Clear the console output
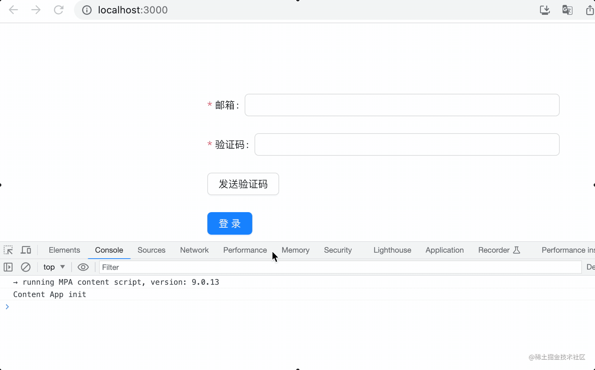The height and width of the screenshot is (370, 595). click(x=26, y=267)
